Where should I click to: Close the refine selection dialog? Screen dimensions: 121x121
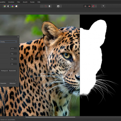pos(18,37)
